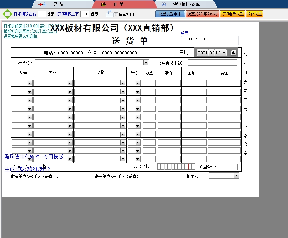Click the open folder icon on 开单 tab

point(104,4)
